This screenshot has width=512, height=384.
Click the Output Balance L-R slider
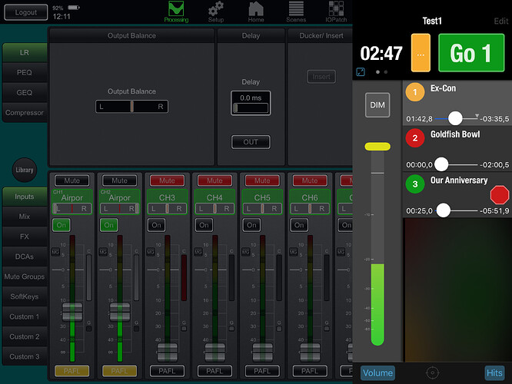click(x=132, y=106)
